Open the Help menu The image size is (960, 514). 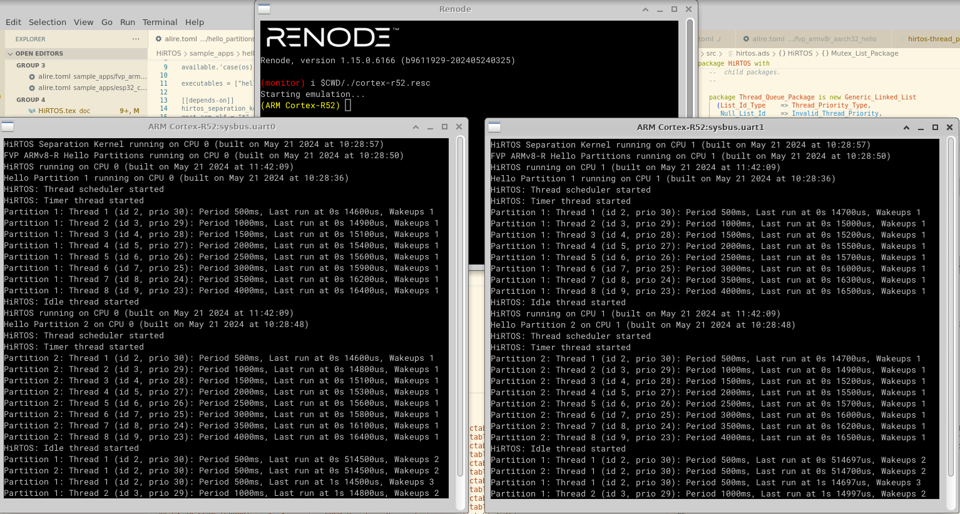point(195,22)
